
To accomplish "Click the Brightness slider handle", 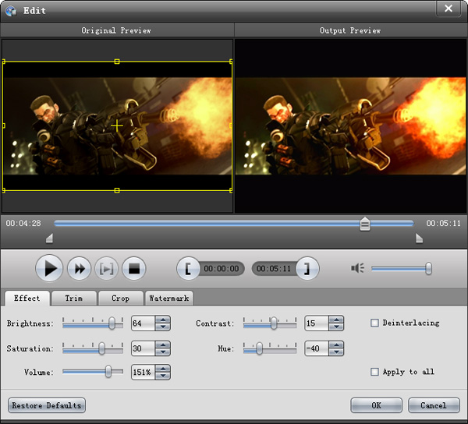I will coord(112,323).
